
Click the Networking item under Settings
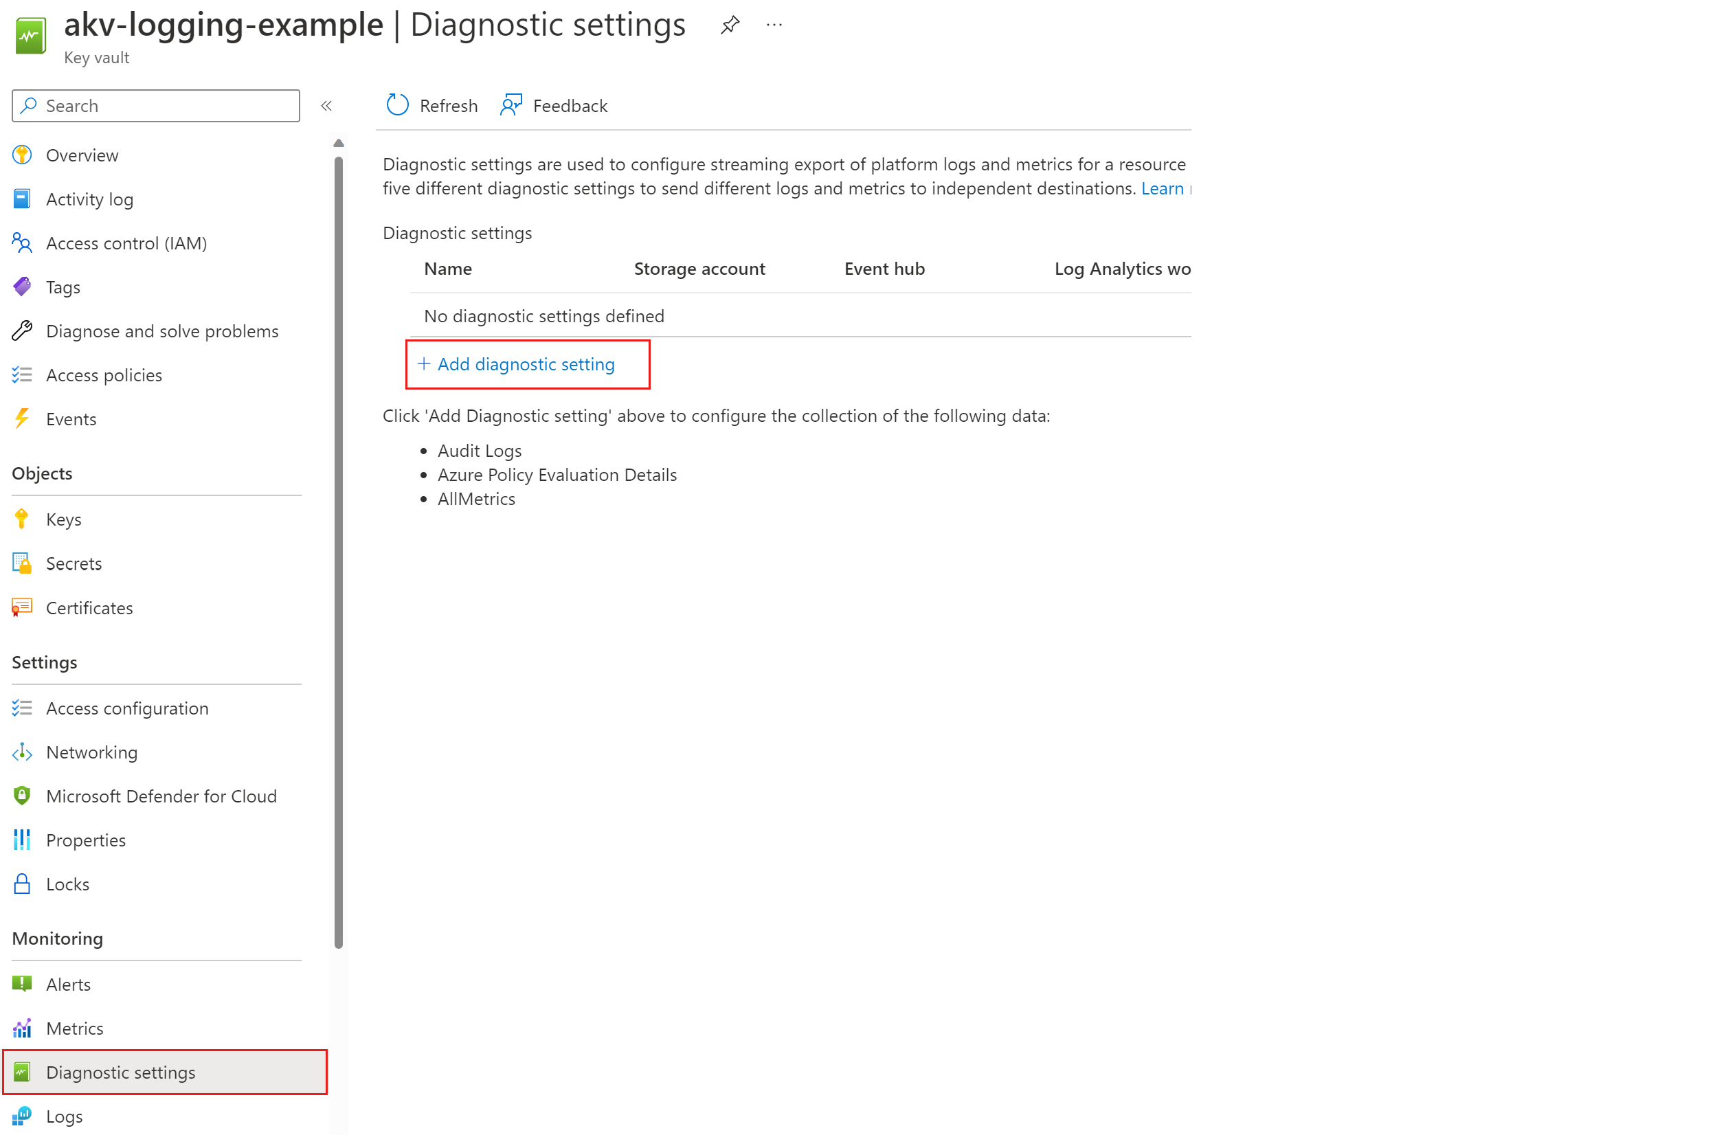(x=91, y=751)
